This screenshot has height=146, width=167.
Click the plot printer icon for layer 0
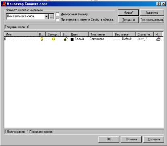pos(158,39)
